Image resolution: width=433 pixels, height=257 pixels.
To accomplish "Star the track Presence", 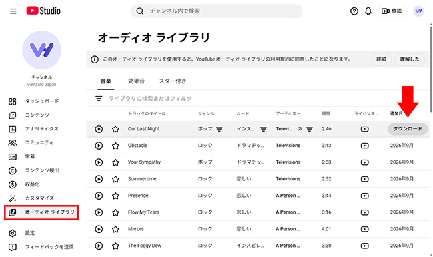I will pyautogui.click(x=115, y=196).
